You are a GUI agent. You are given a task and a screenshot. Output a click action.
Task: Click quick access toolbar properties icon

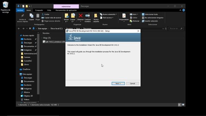(23, 6)
